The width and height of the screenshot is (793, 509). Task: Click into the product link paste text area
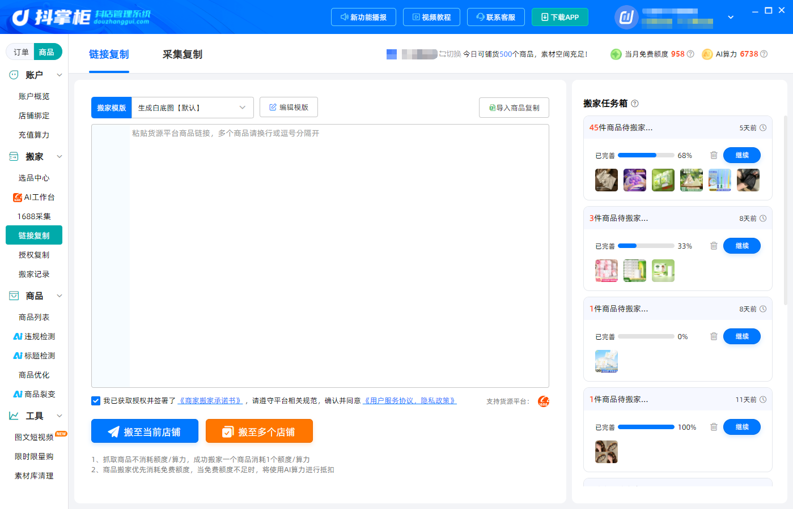click(320, 256)
